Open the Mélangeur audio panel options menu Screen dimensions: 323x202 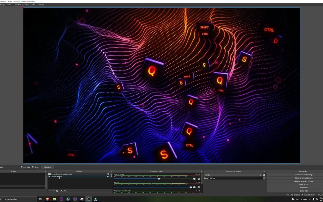pos(201,171)
